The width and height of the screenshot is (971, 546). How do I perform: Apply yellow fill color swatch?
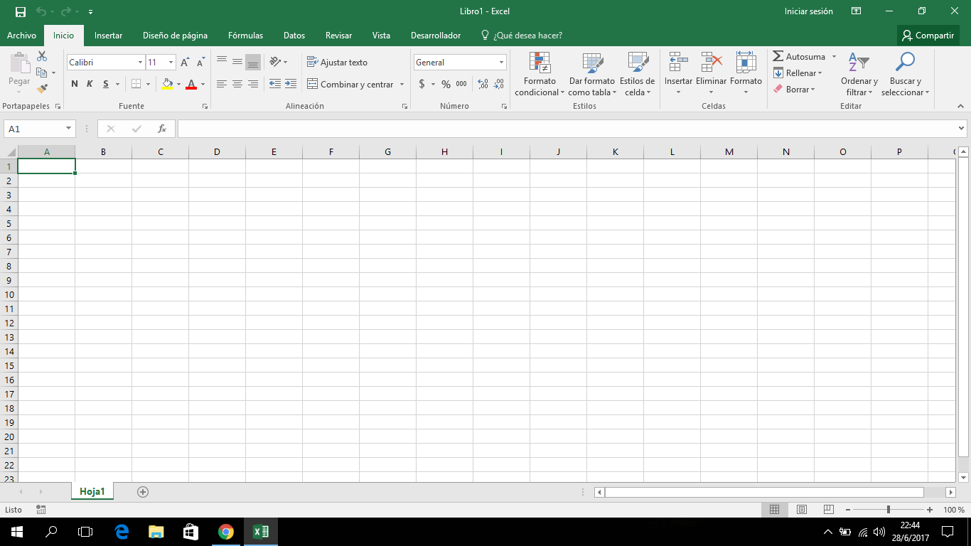[x=167, y=84]
